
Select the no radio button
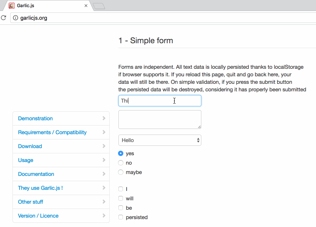[x=121, y=163]
